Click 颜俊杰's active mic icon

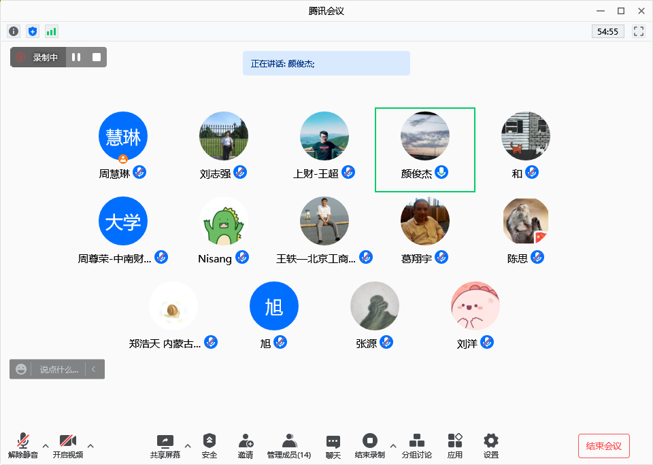coord(441,173)
